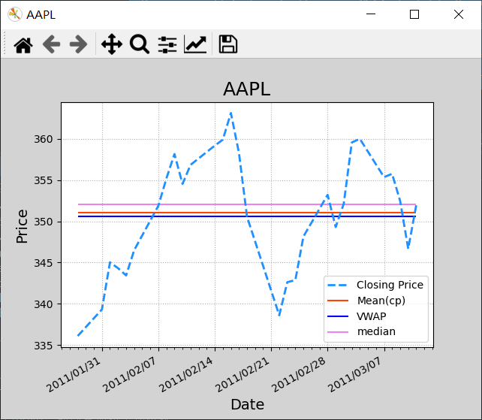
Task: Click the 2011/02/07 date tick label
Action: click(130, 374)
